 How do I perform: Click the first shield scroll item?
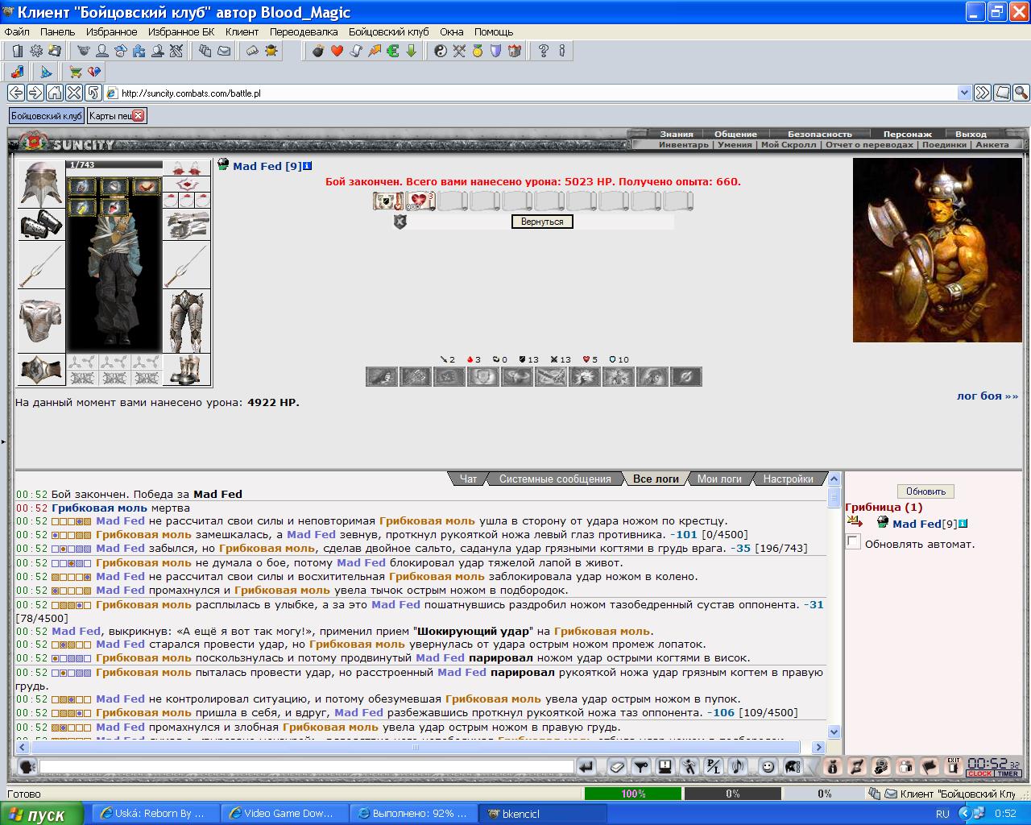point(388,201)
